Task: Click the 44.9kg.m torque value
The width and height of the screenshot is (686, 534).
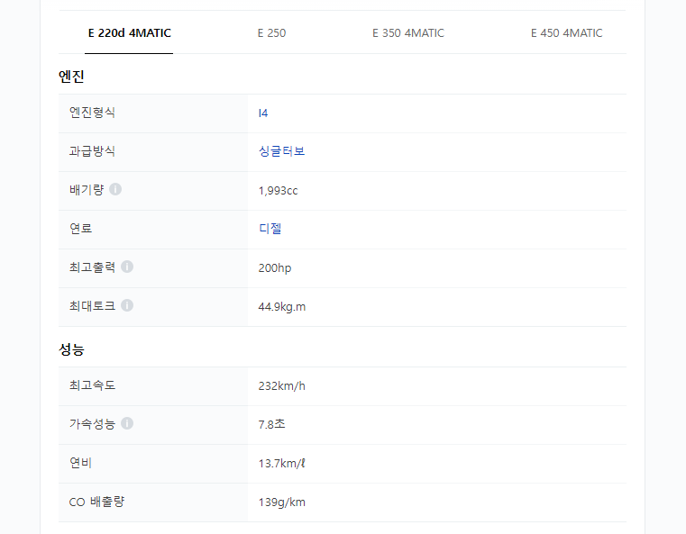Action: pyautogui.click(x=282, y=307)
